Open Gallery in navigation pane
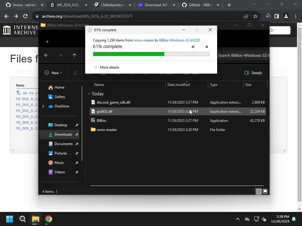 point(60,97)
